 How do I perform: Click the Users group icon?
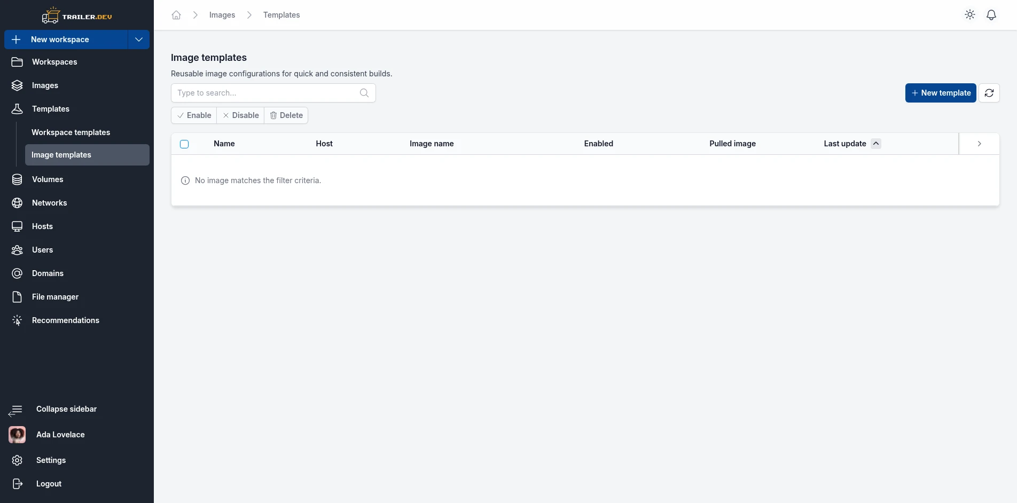pyautogui.click(x=17, y=250)
